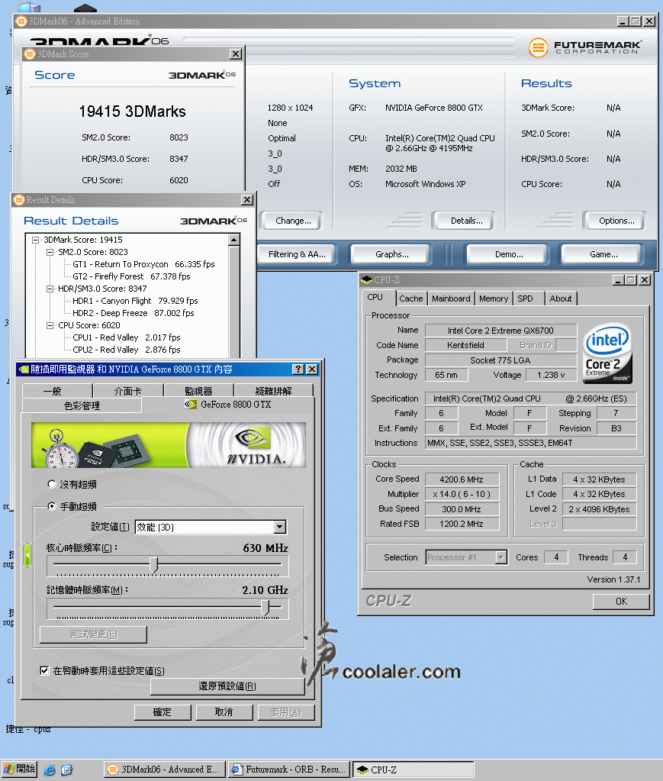Image resolution: width=663 pixels, height=781 pixels.
Task: Click the Intel Core 2 Extreme logo
Action: 607,353
